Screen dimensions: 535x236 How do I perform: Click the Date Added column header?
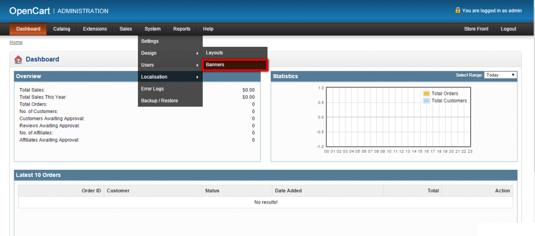[328, 191]
